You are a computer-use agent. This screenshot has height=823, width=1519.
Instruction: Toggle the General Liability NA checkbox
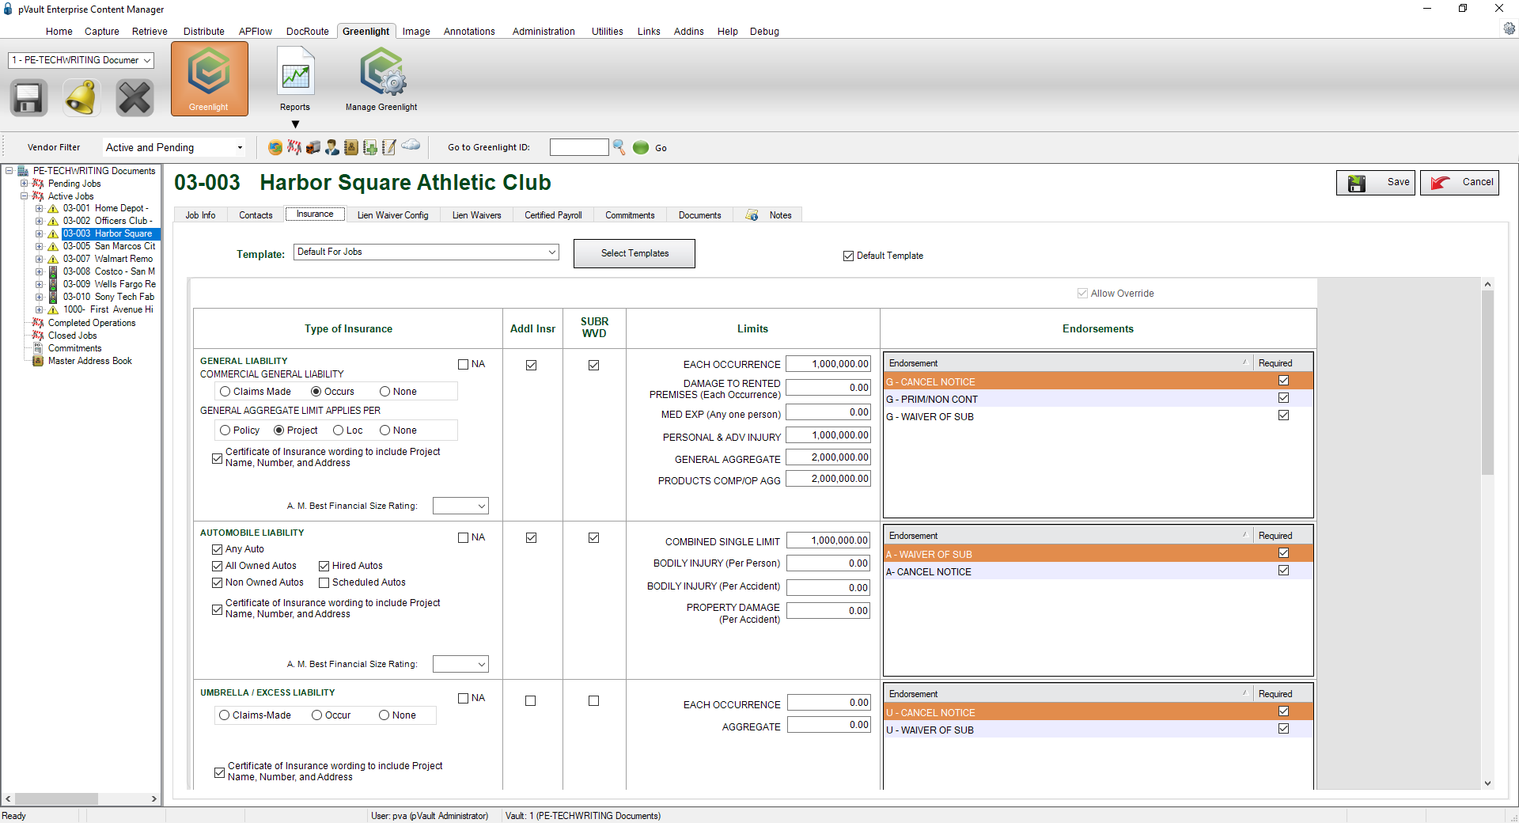pyautogui.click(x=463, y=365)
